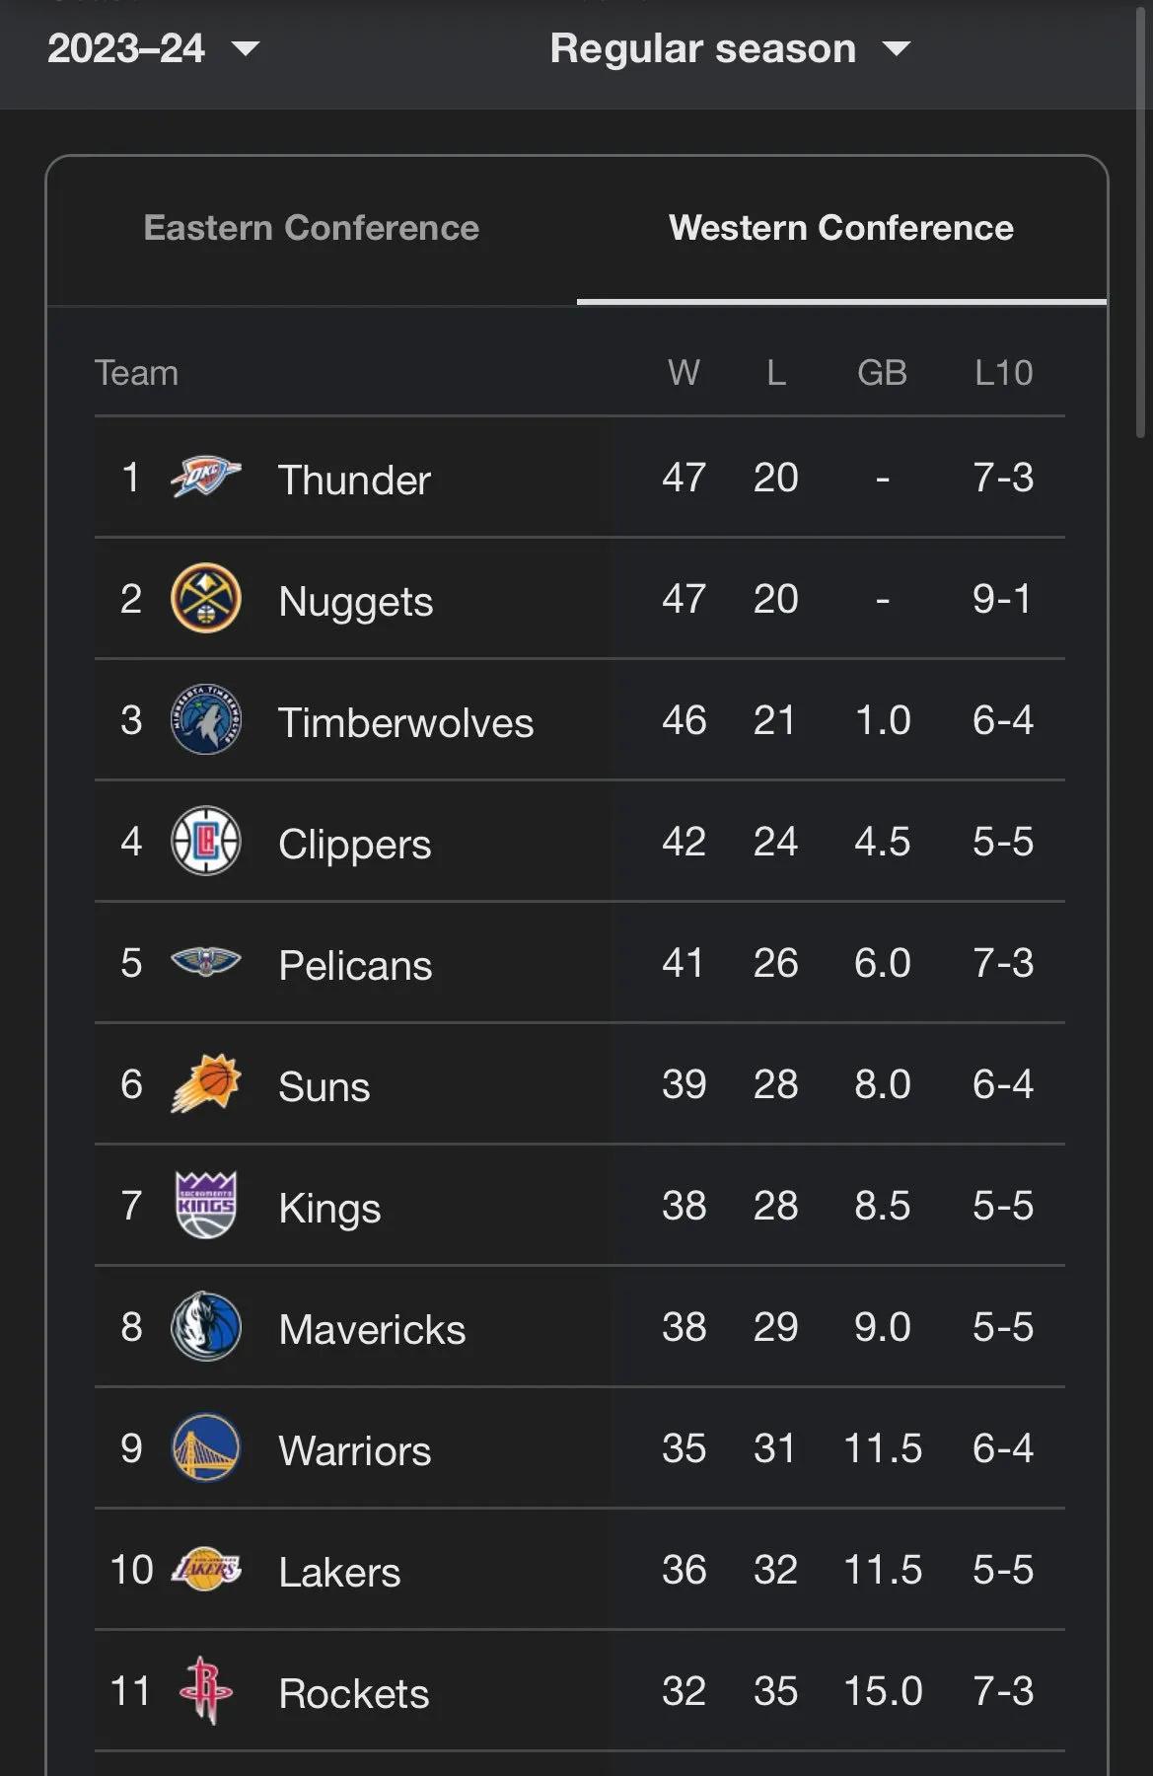
Task: Click the Clippers team logo
Action: coord(205,842)
